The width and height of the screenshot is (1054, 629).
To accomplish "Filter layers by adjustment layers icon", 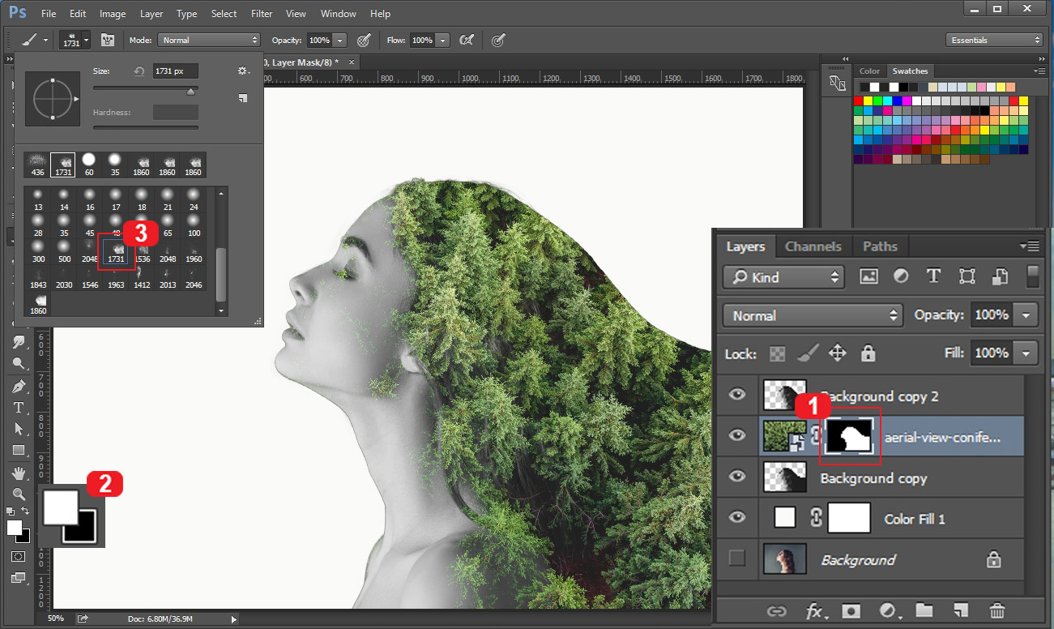I will click(x=901, y=276).
